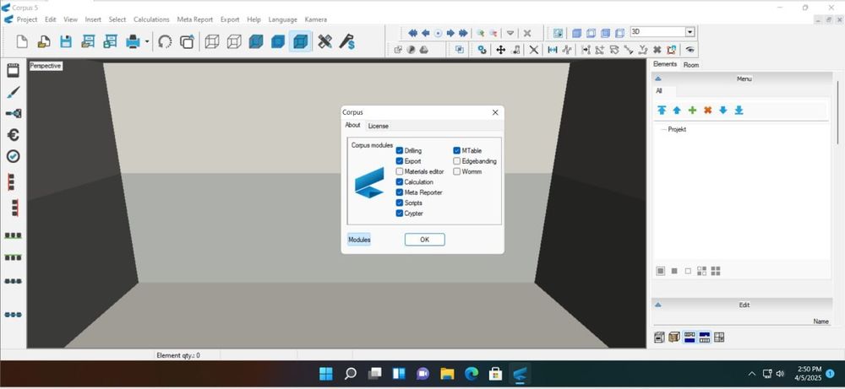
Task: Click the Euro symbol icon in left sidebar
Action: [x=13, y=134]
